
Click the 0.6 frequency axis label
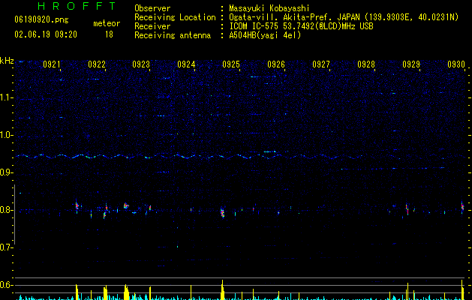pos(7,285)
